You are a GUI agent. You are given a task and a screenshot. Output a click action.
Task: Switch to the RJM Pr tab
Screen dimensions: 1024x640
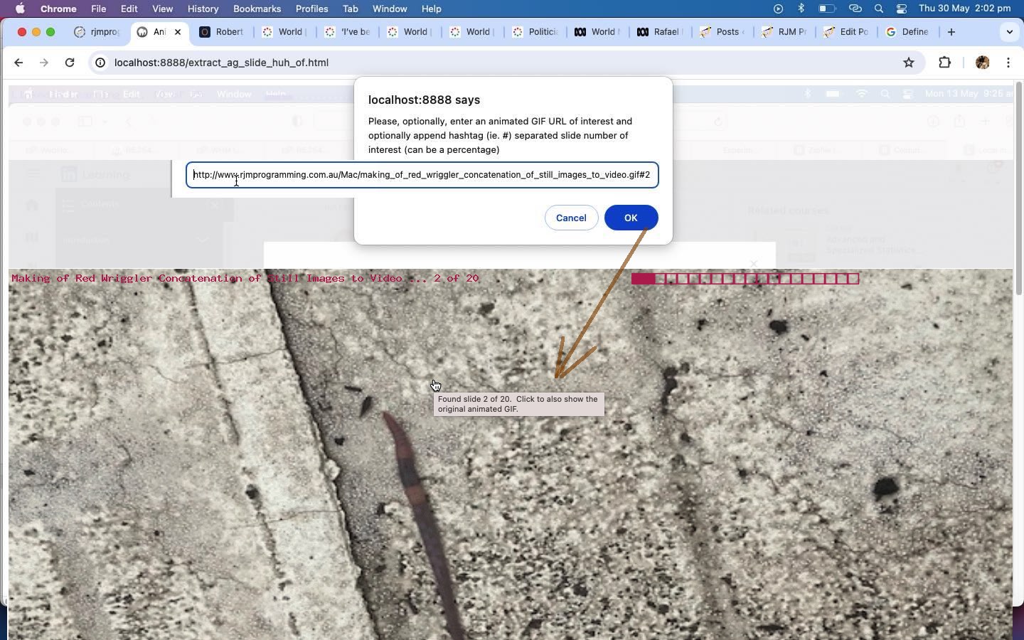tap(786, 32)
